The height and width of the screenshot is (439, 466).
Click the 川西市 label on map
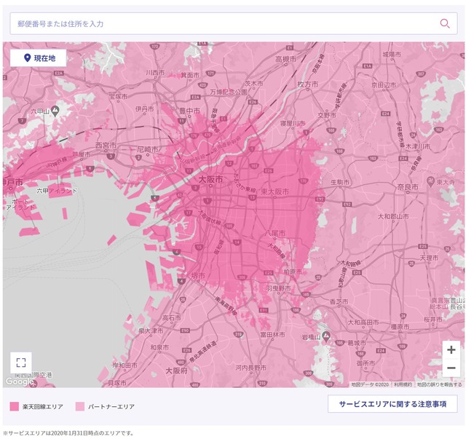click(x=155, y=73)
